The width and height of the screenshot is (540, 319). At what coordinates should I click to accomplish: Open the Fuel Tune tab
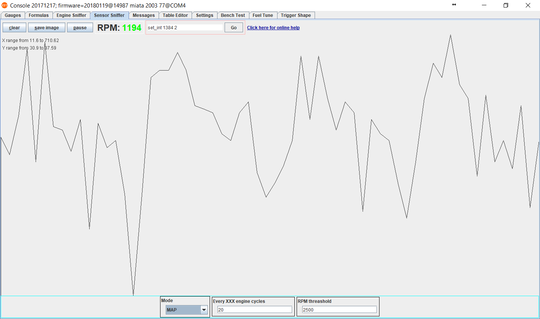pyautogui.click(x=262, y=15)
